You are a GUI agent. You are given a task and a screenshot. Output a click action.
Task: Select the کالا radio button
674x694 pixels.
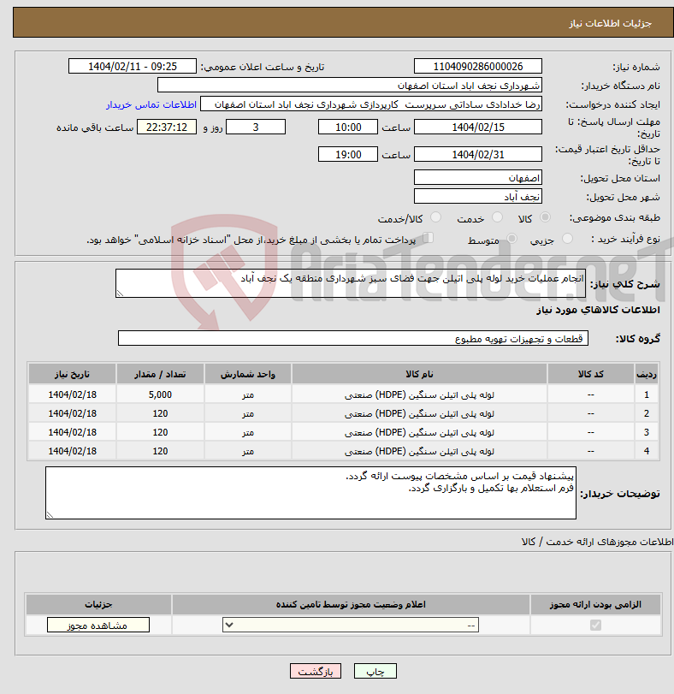[x=546, y=217]
